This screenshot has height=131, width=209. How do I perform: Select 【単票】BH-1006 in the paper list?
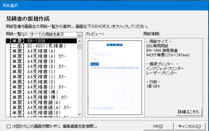click(x=41, y=41)
